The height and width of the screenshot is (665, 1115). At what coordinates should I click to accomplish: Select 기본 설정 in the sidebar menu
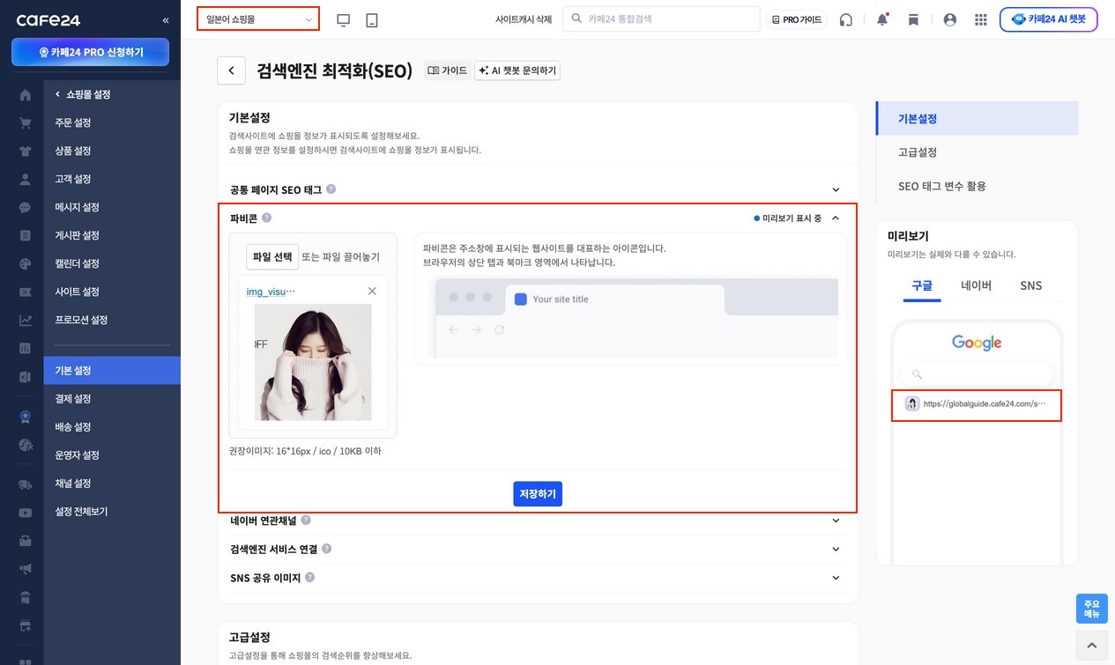[112, 371]
